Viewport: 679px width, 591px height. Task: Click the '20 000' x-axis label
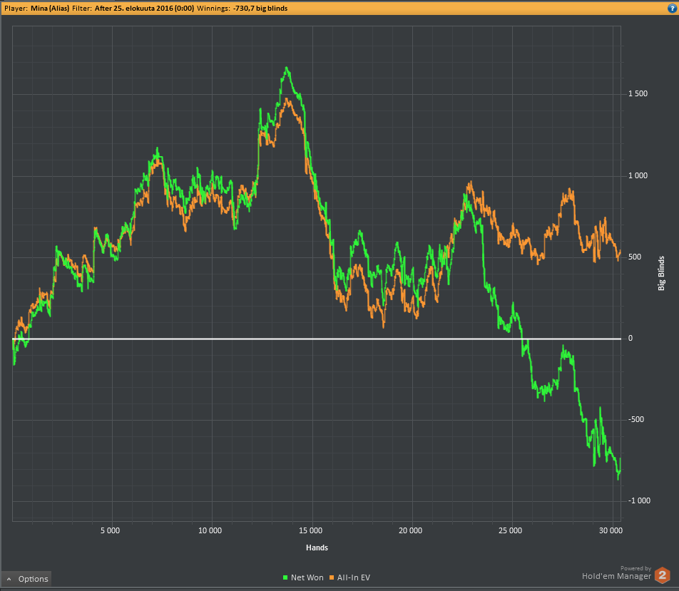411,531
